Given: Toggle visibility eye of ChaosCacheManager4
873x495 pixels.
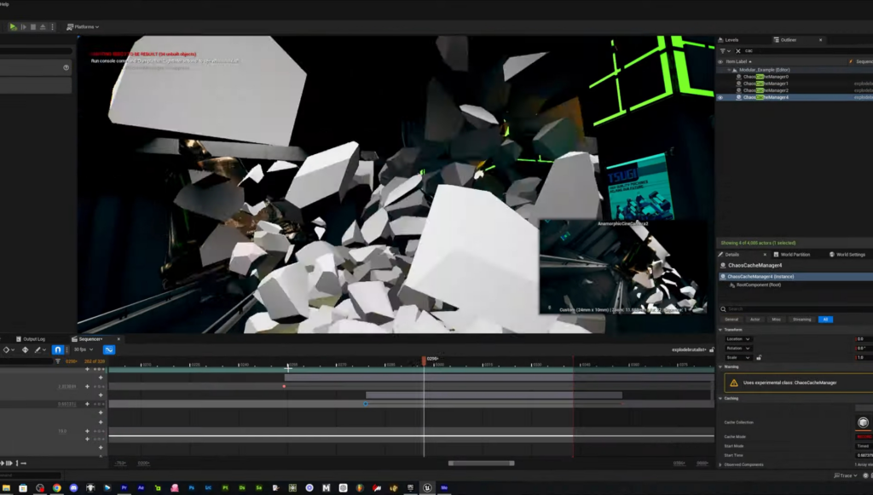Looking at the screenshot, I should click(720, 97).
